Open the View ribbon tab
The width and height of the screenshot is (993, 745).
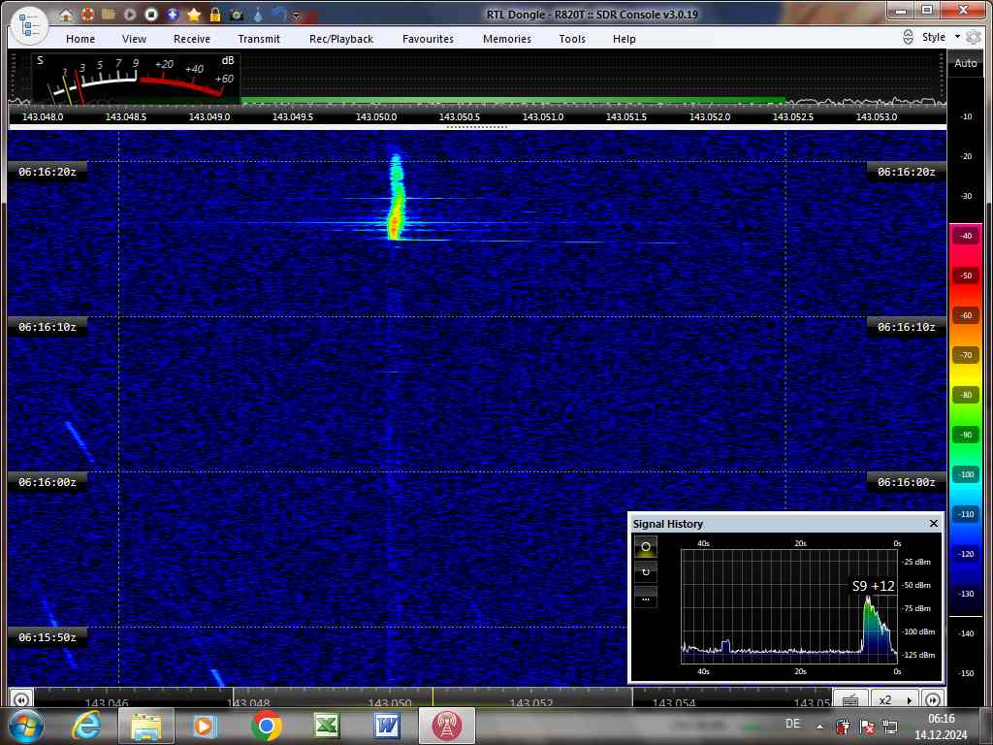pos(134,39)
